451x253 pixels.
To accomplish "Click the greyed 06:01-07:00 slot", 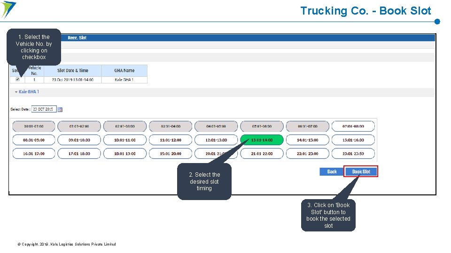I will coord(307,126).
